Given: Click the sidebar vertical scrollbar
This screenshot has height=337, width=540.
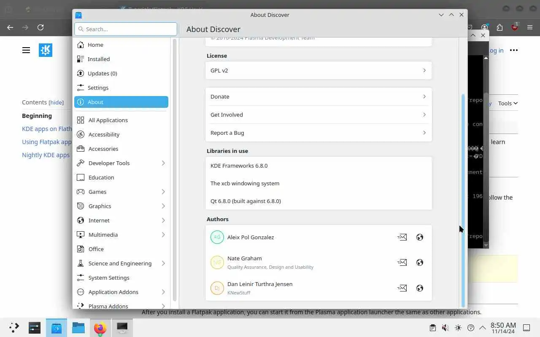Looking at the screenshot, I should pos(174,170).
